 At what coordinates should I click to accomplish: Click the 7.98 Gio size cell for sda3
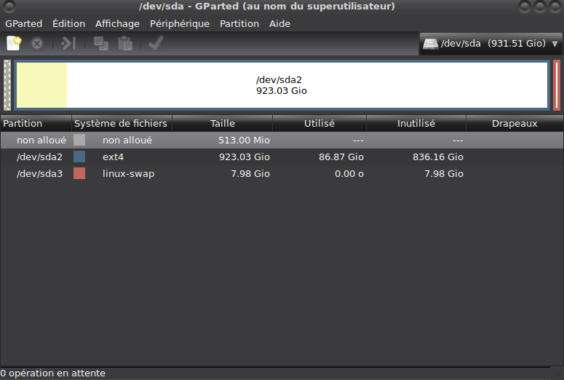(x=250, y=173)
